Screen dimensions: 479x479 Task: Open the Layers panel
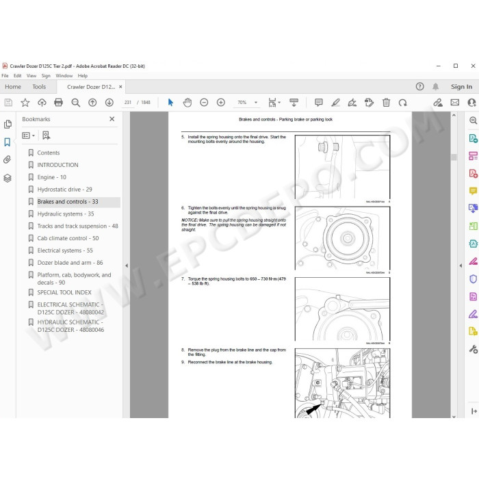[8, 178]
